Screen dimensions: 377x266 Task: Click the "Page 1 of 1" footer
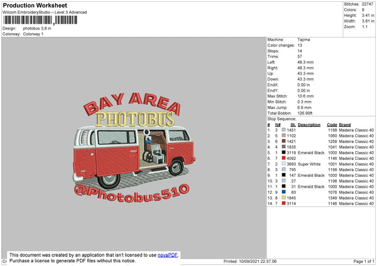[364, 262]
